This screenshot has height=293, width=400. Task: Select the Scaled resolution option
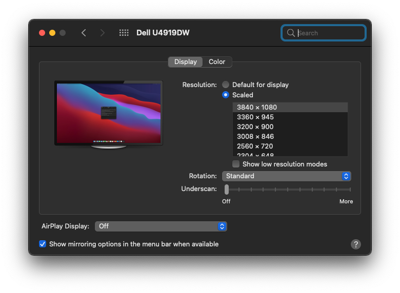pos(226,95)
